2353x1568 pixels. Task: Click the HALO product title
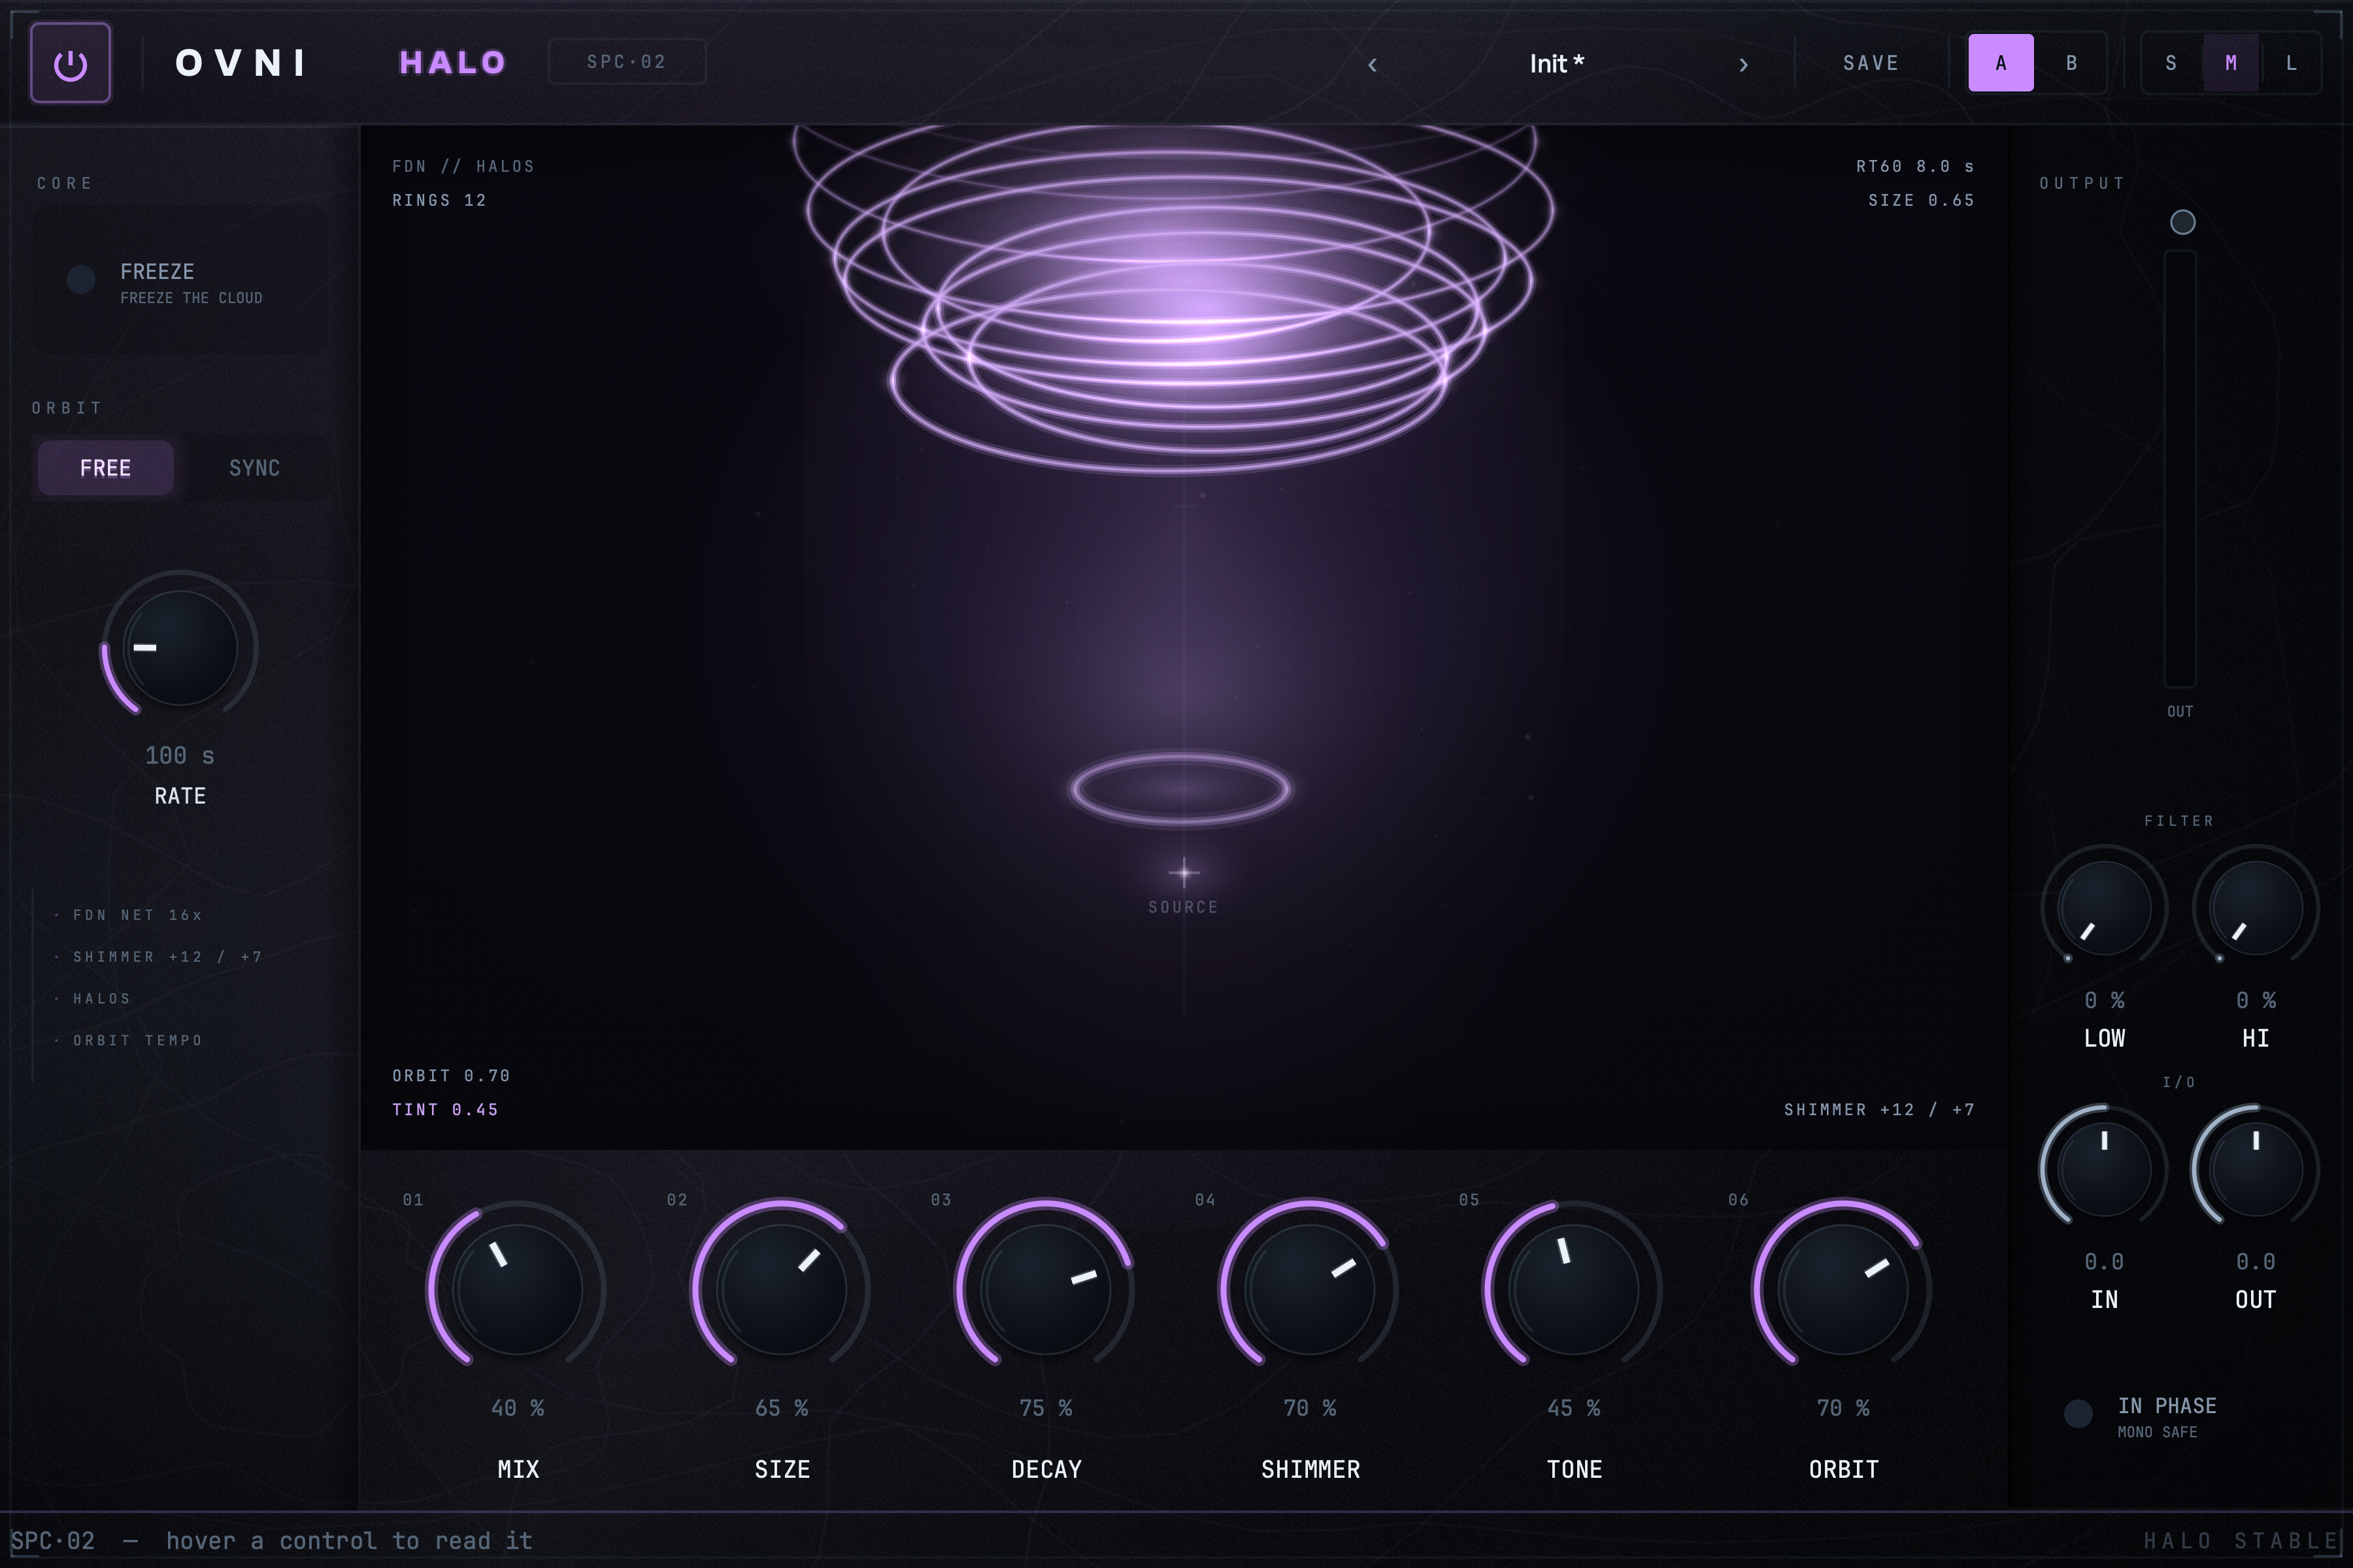coord(453,63)
